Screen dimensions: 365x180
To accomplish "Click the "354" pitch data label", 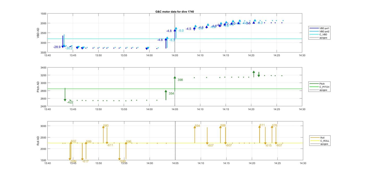I will [171, 94].
